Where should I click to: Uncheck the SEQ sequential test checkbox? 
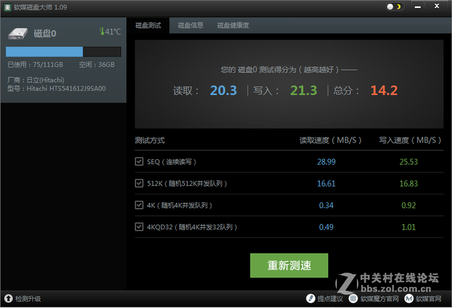[139, 162]
